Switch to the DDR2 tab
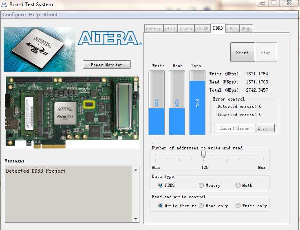The width and height of the screenshot is (300, 230). 232,28
